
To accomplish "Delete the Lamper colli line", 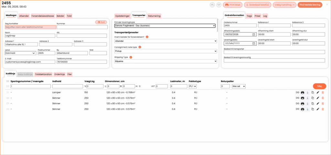I will coord(323,92).
